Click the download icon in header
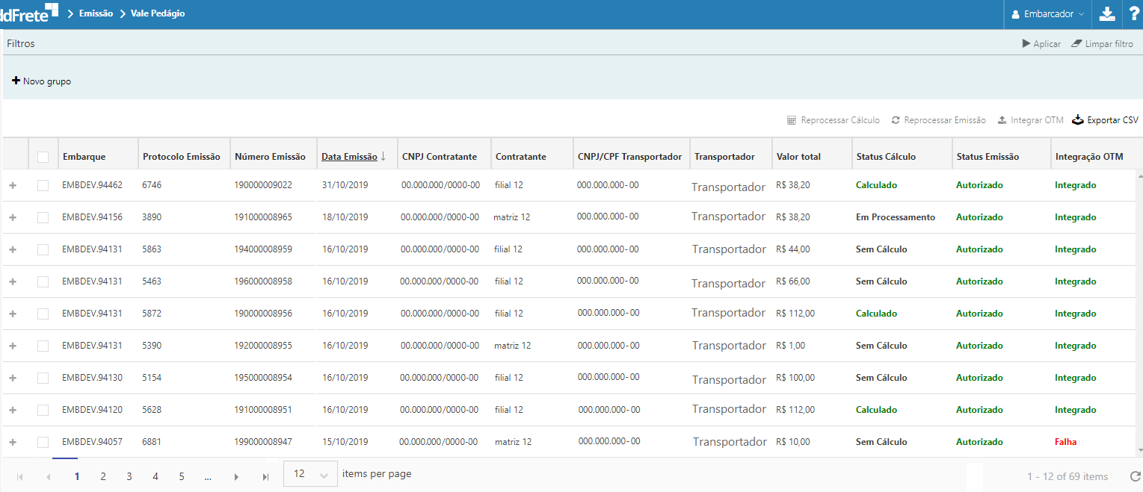 click(x=1108, y=14)
